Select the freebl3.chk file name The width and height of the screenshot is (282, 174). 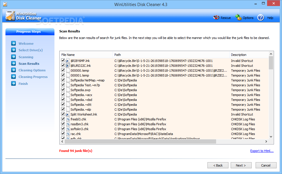point(79,119)
